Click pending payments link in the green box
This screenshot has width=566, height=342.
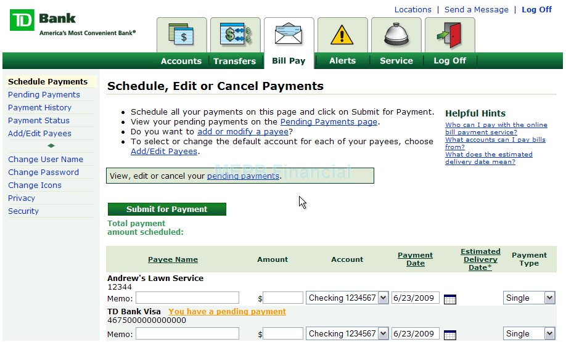coord(243,176)
